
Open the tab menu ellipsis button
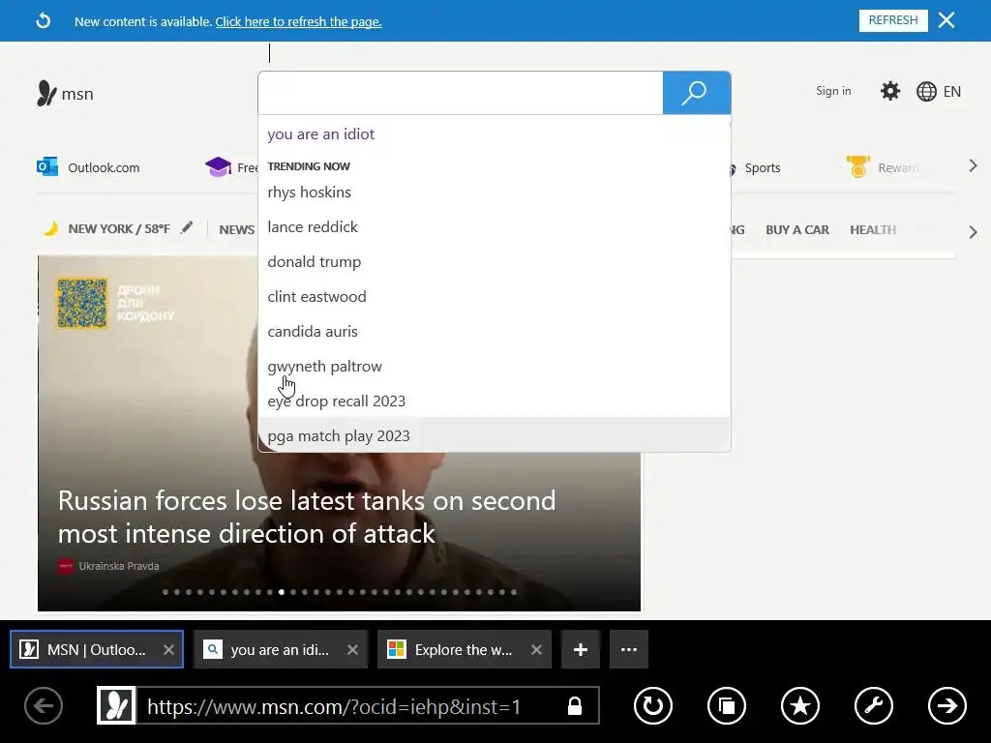629,649
